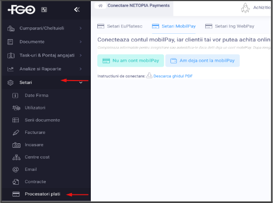
Task: Switch to the Setari Ing WebPay tab
Action: click(x=229, y=26)
